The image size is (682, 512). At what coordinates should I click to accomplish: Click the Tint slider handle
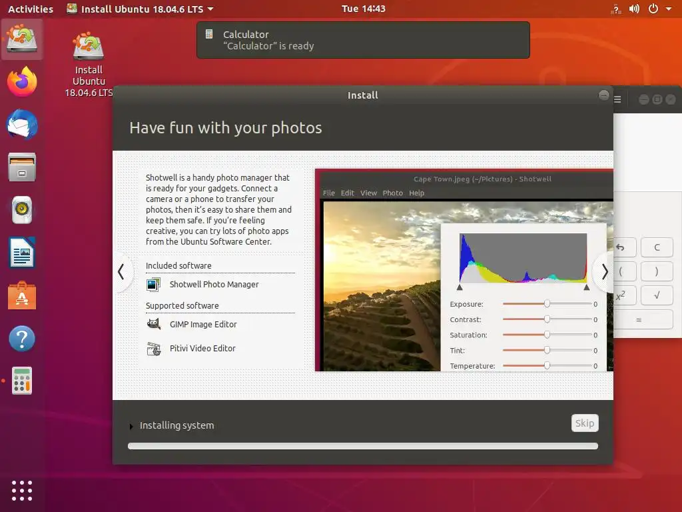coord(547,350)
